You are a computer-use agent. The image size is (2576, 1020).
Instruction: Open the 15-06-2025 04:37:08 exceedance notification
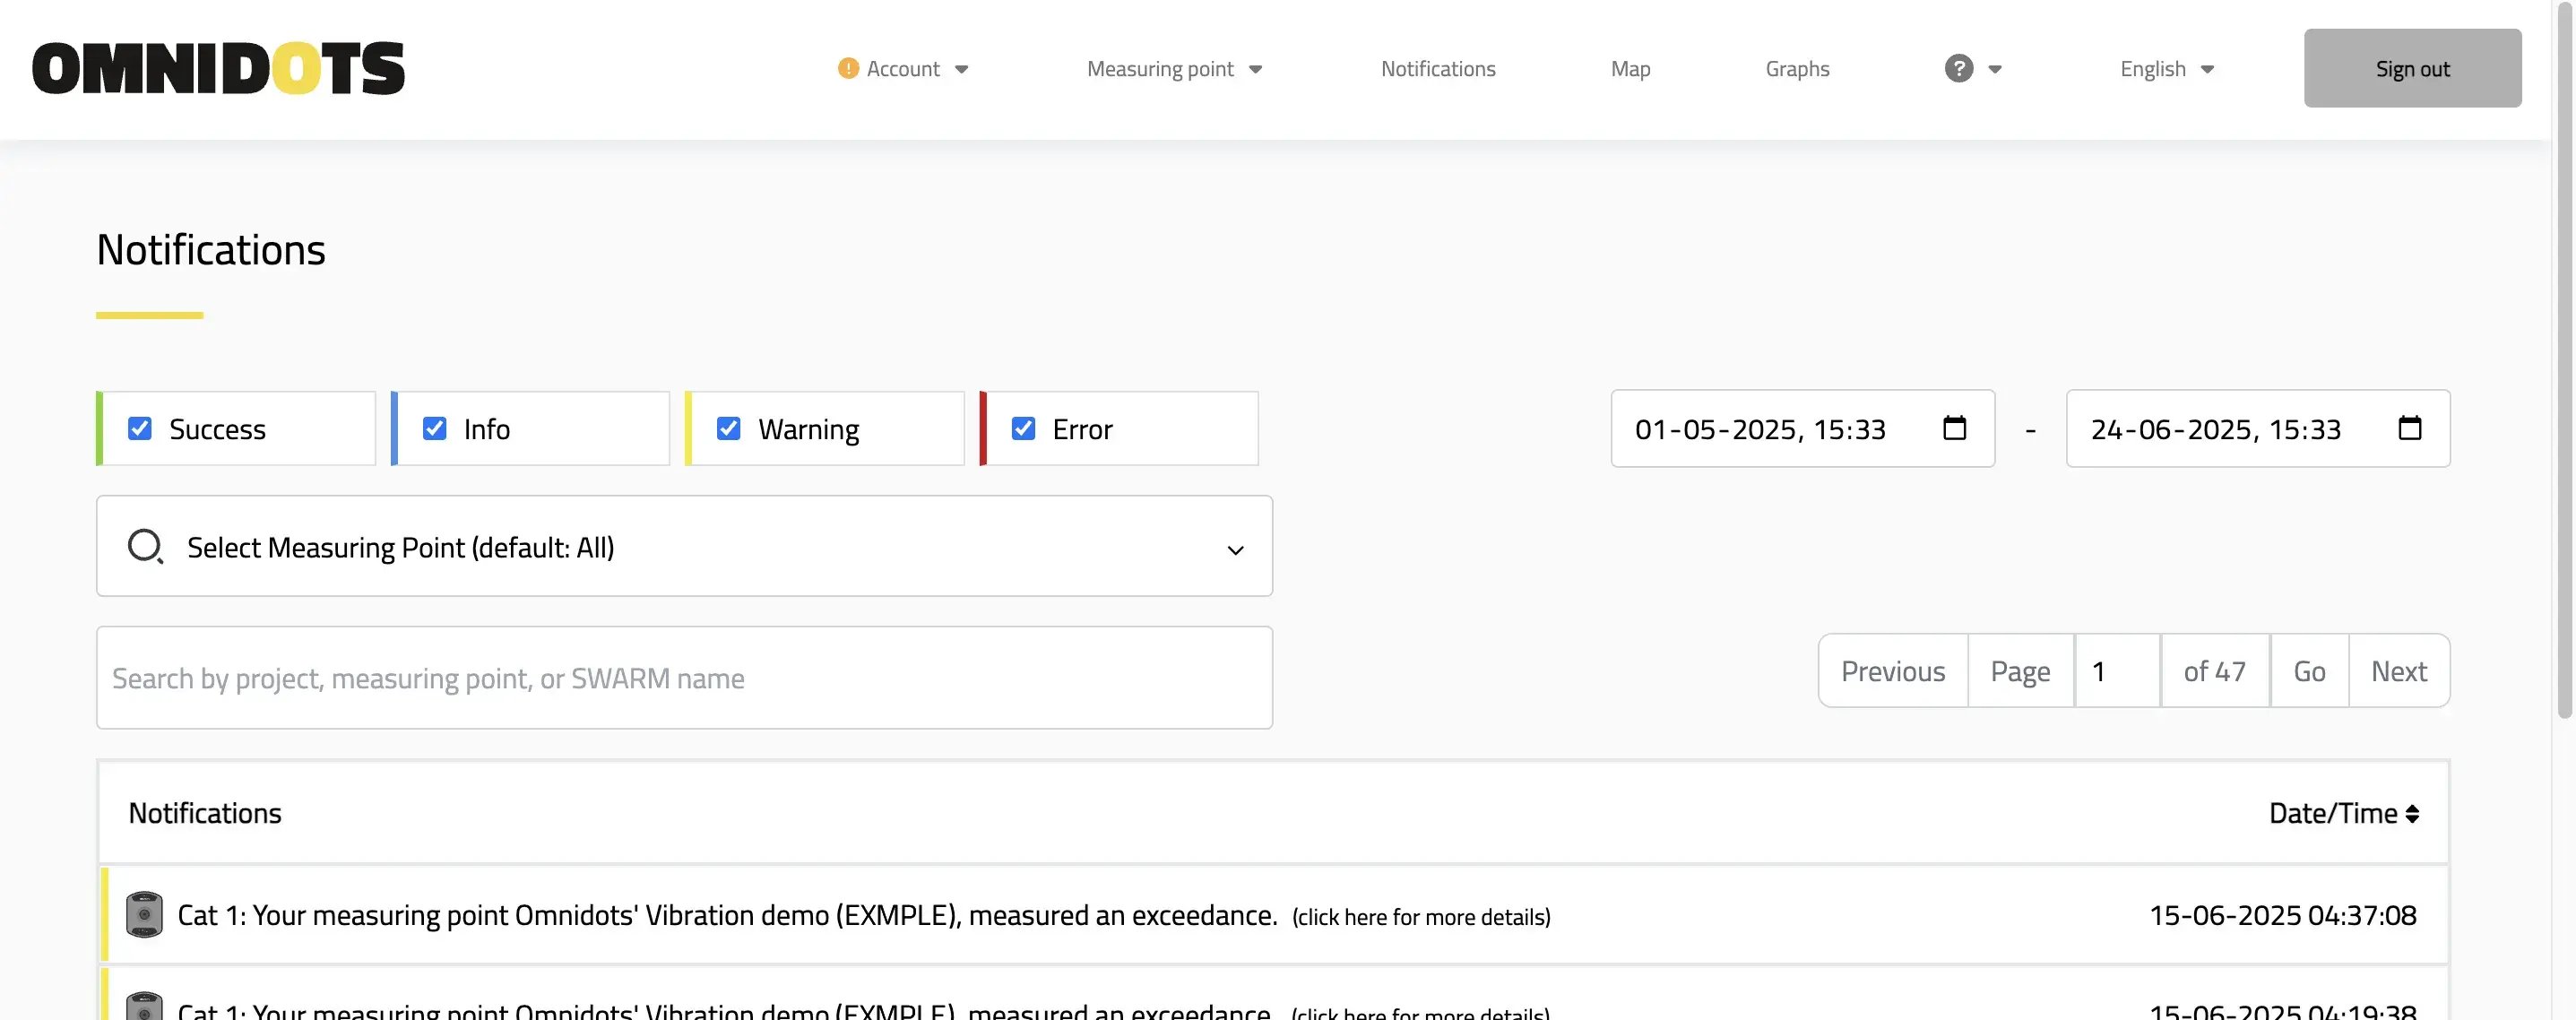[x=1275, y=914]
